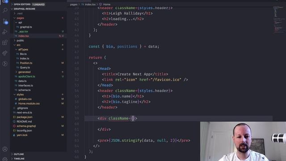Open the Manage gear icon at bottom
This screenshot has width=286, height=161.
point(5,159)
